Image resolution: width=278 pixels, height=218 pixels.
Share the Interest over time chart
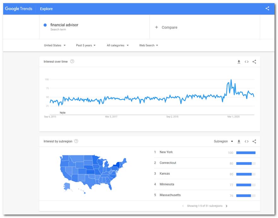(x=254, y=62)
